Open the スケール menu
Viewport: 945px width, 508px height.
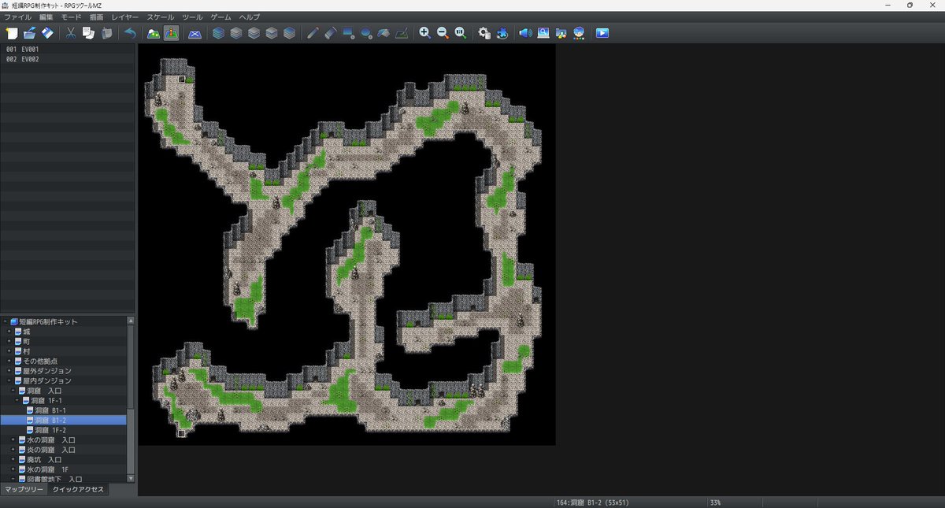point(161,17)
